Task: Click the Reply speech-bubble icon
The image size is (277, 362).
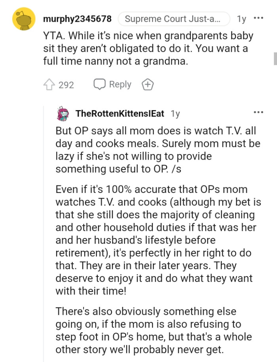Action: pyautogui.click(x=99, y=84)
